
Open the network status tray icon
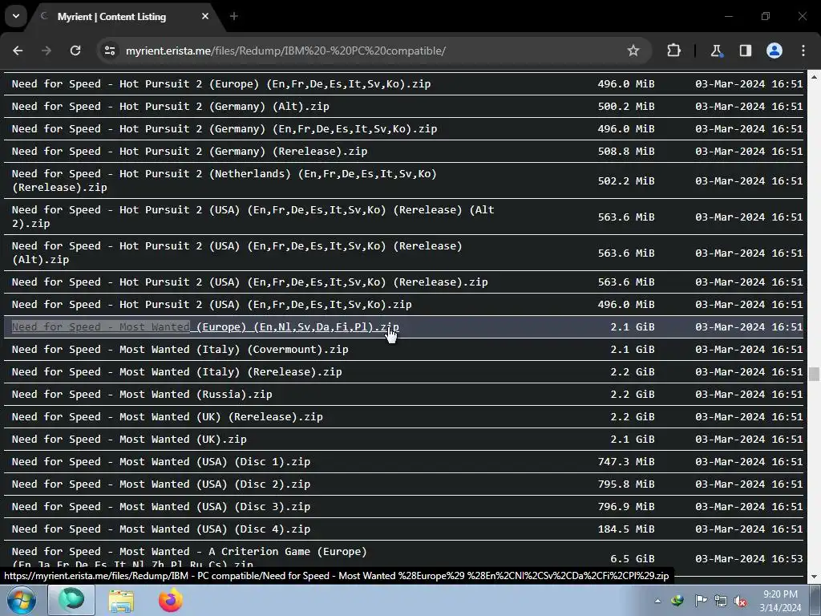click(721, 601)
